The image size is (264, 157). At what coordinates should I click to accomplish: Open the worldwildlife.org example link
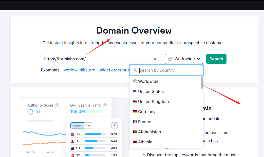tap(79, 70)
